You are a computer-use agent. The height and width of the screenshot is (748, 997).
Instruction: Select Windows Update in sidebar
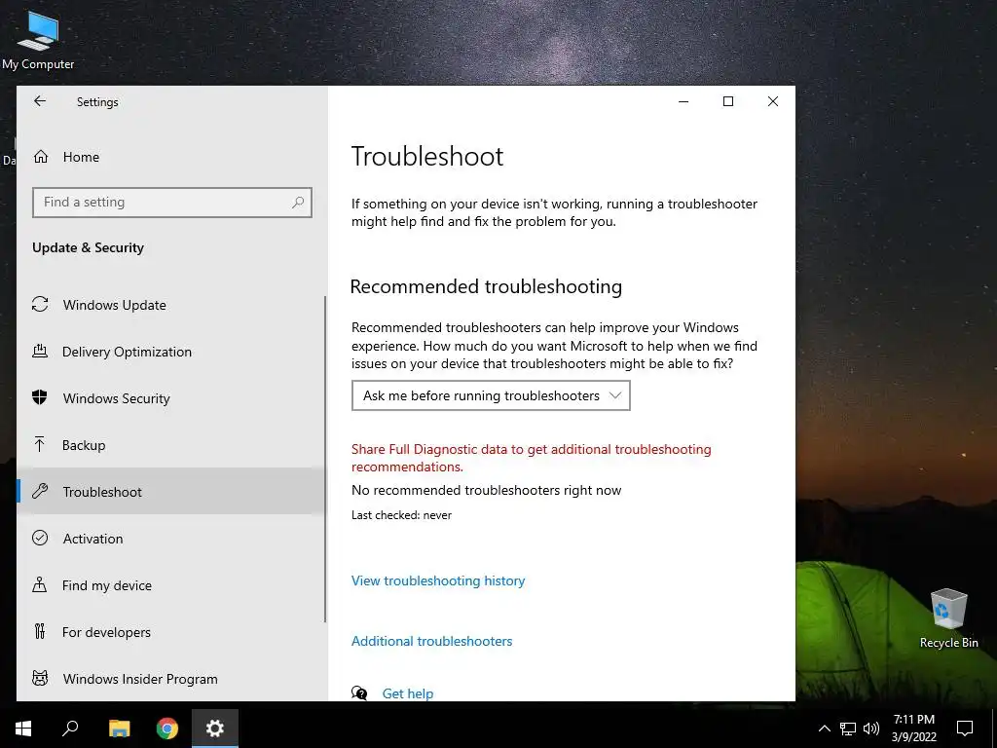pyautogui.click(x=171, y=305)
